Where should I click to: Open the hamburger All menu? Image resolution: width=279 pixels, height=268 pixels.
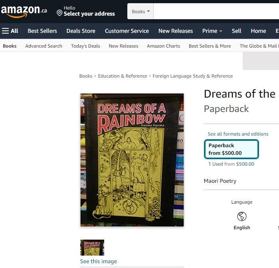pyautogui.click(x=10, y=31)
